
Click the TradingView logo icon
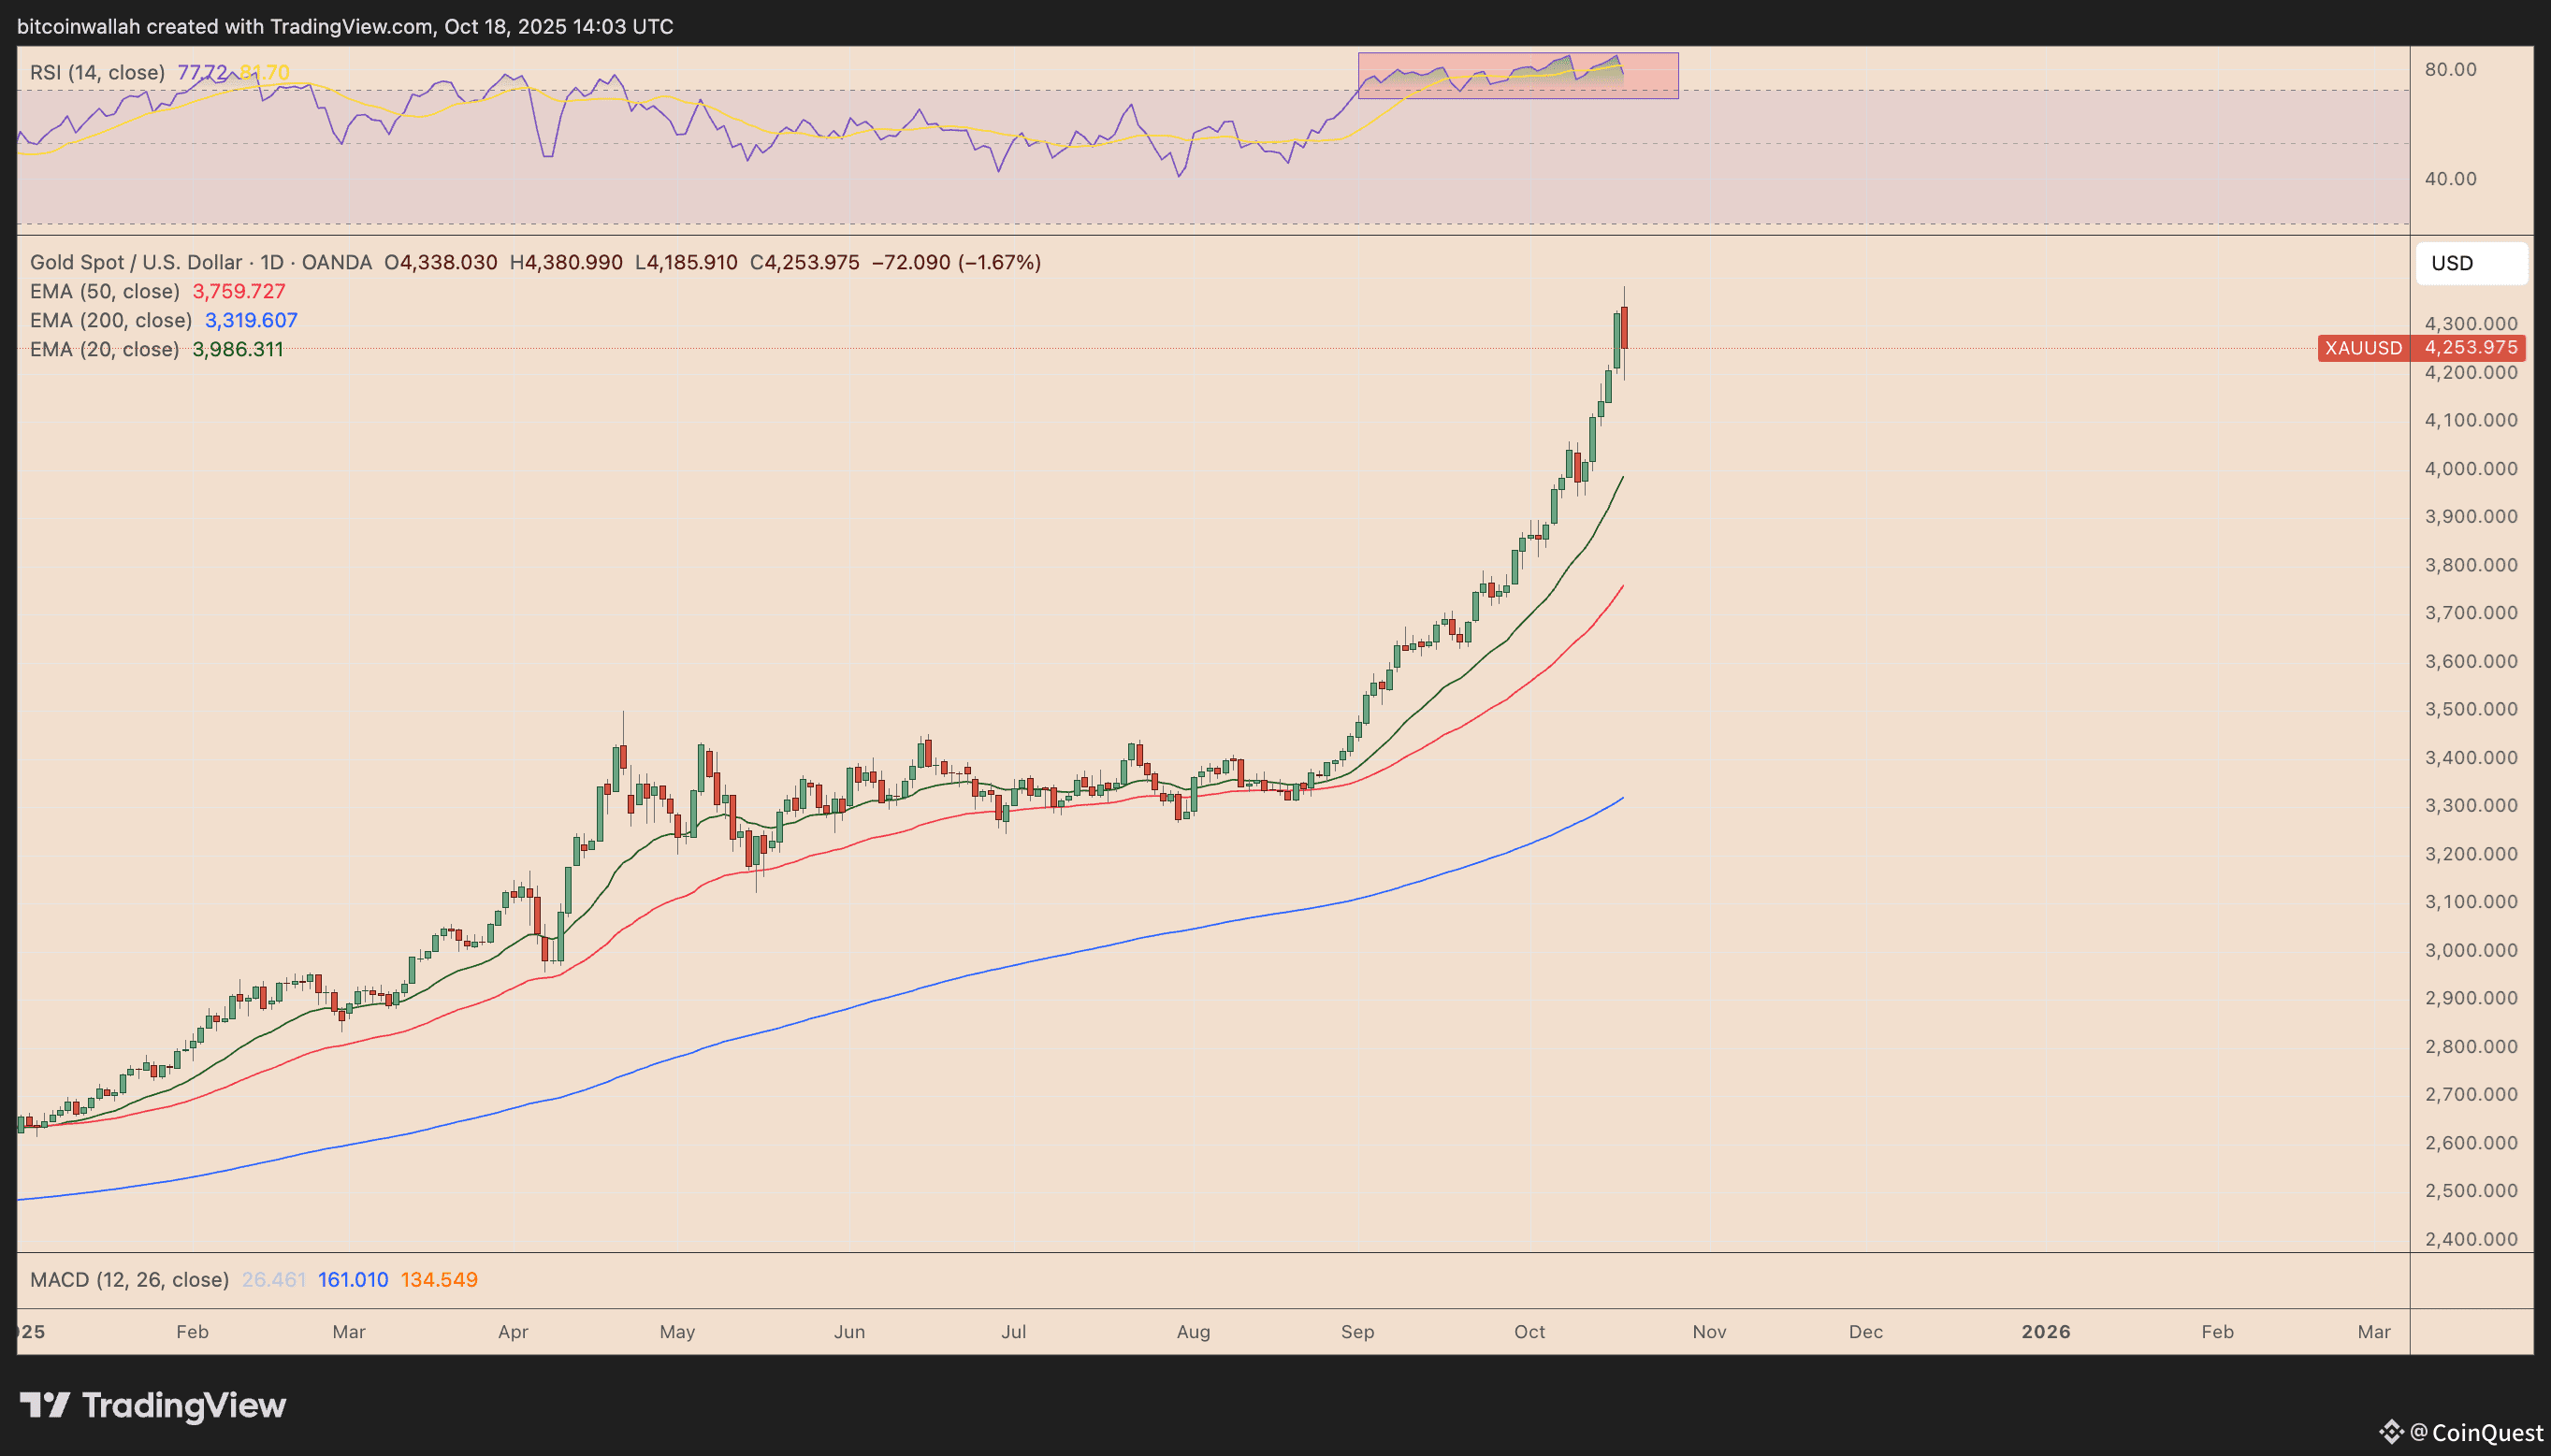tap(45, 1405)
